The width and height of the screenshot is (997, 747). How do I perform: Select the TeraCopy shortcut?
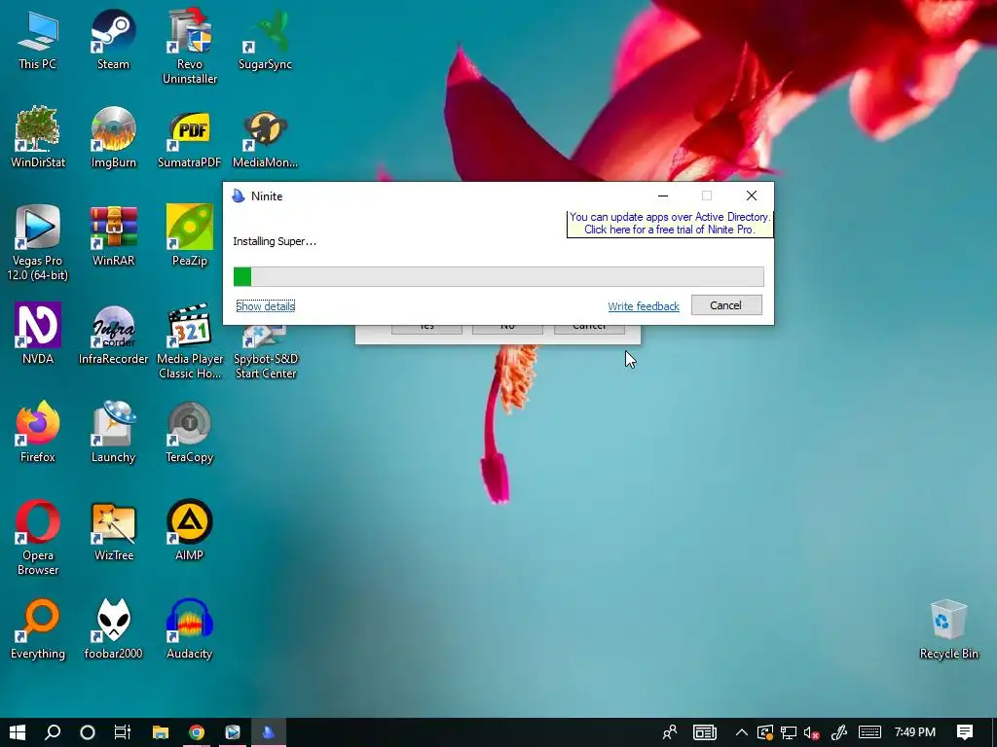[x=190, y=433]
